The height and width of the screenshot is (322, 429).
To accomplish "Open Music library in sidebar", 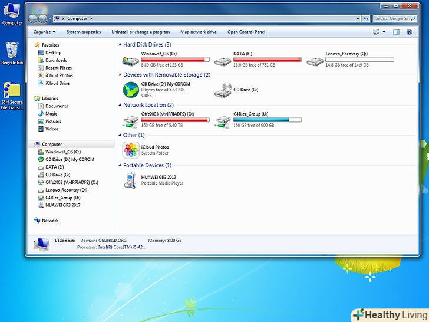I will (51, 114).
